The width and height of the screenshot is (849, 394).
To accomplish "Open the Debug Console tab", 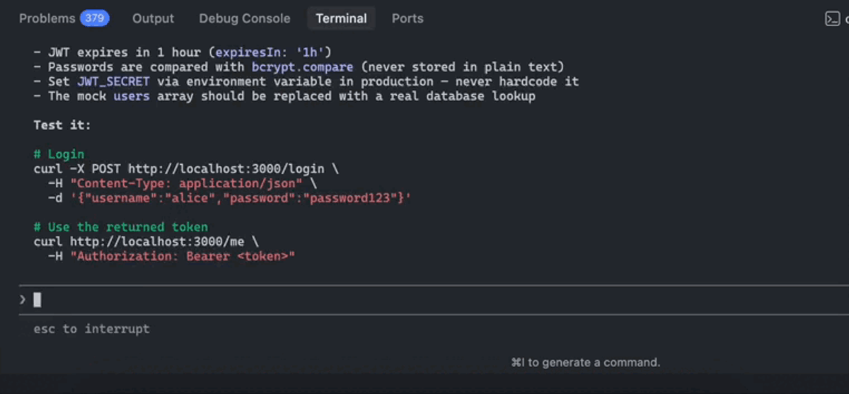I will (245, 18).
